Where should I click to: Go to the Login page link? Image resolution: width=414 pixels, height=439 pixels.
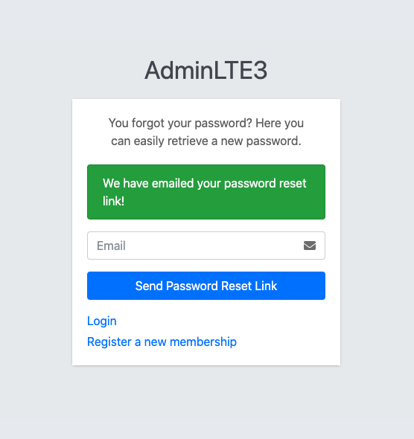pos(102,321)
